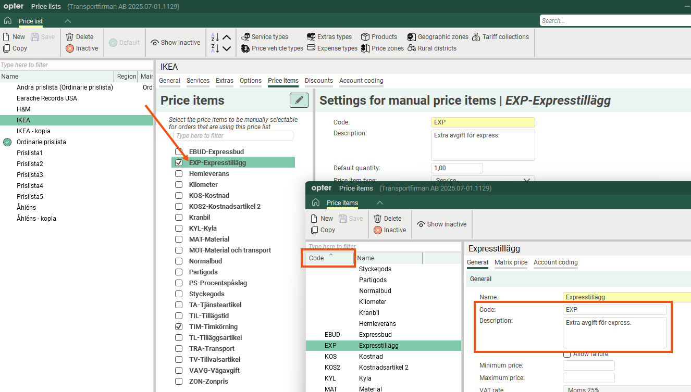691x392 pixels.
Task: Uncheck the EXP-Expresstillägg checkbox
Action: [x=179, y=163]
